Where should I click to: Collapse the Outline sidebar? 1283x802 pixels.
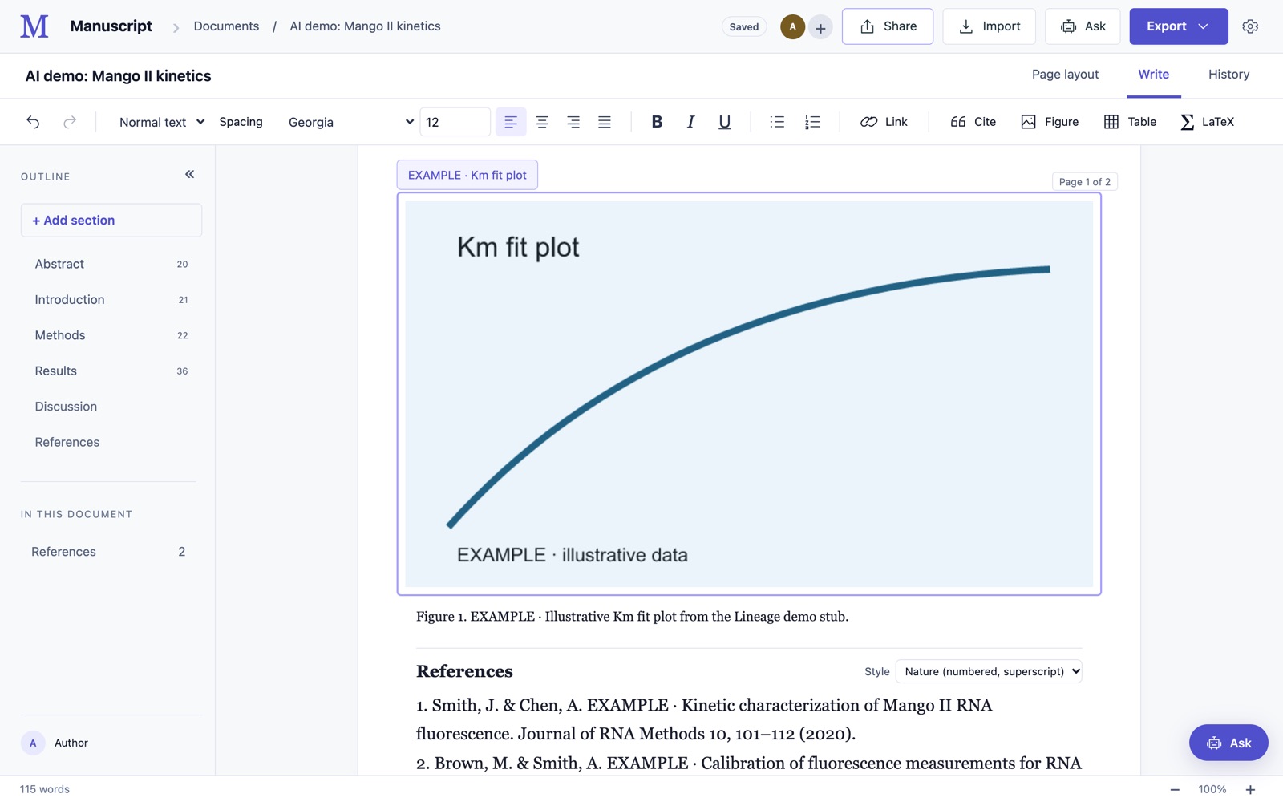pyautogui.click(x=189, y=174)
